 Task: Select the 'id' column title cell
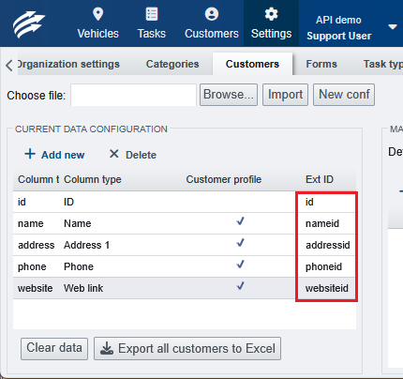[22, 202]
